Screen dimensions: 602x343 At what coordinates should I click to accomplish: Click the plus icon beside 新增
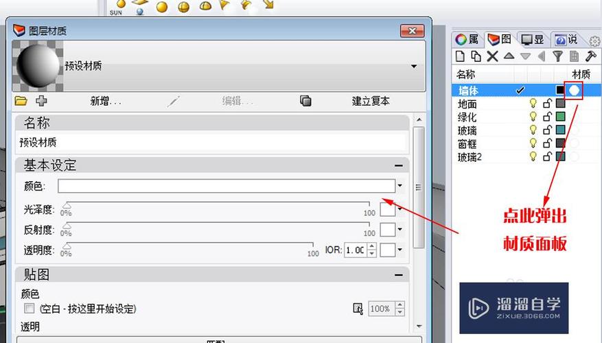point(41,101)
